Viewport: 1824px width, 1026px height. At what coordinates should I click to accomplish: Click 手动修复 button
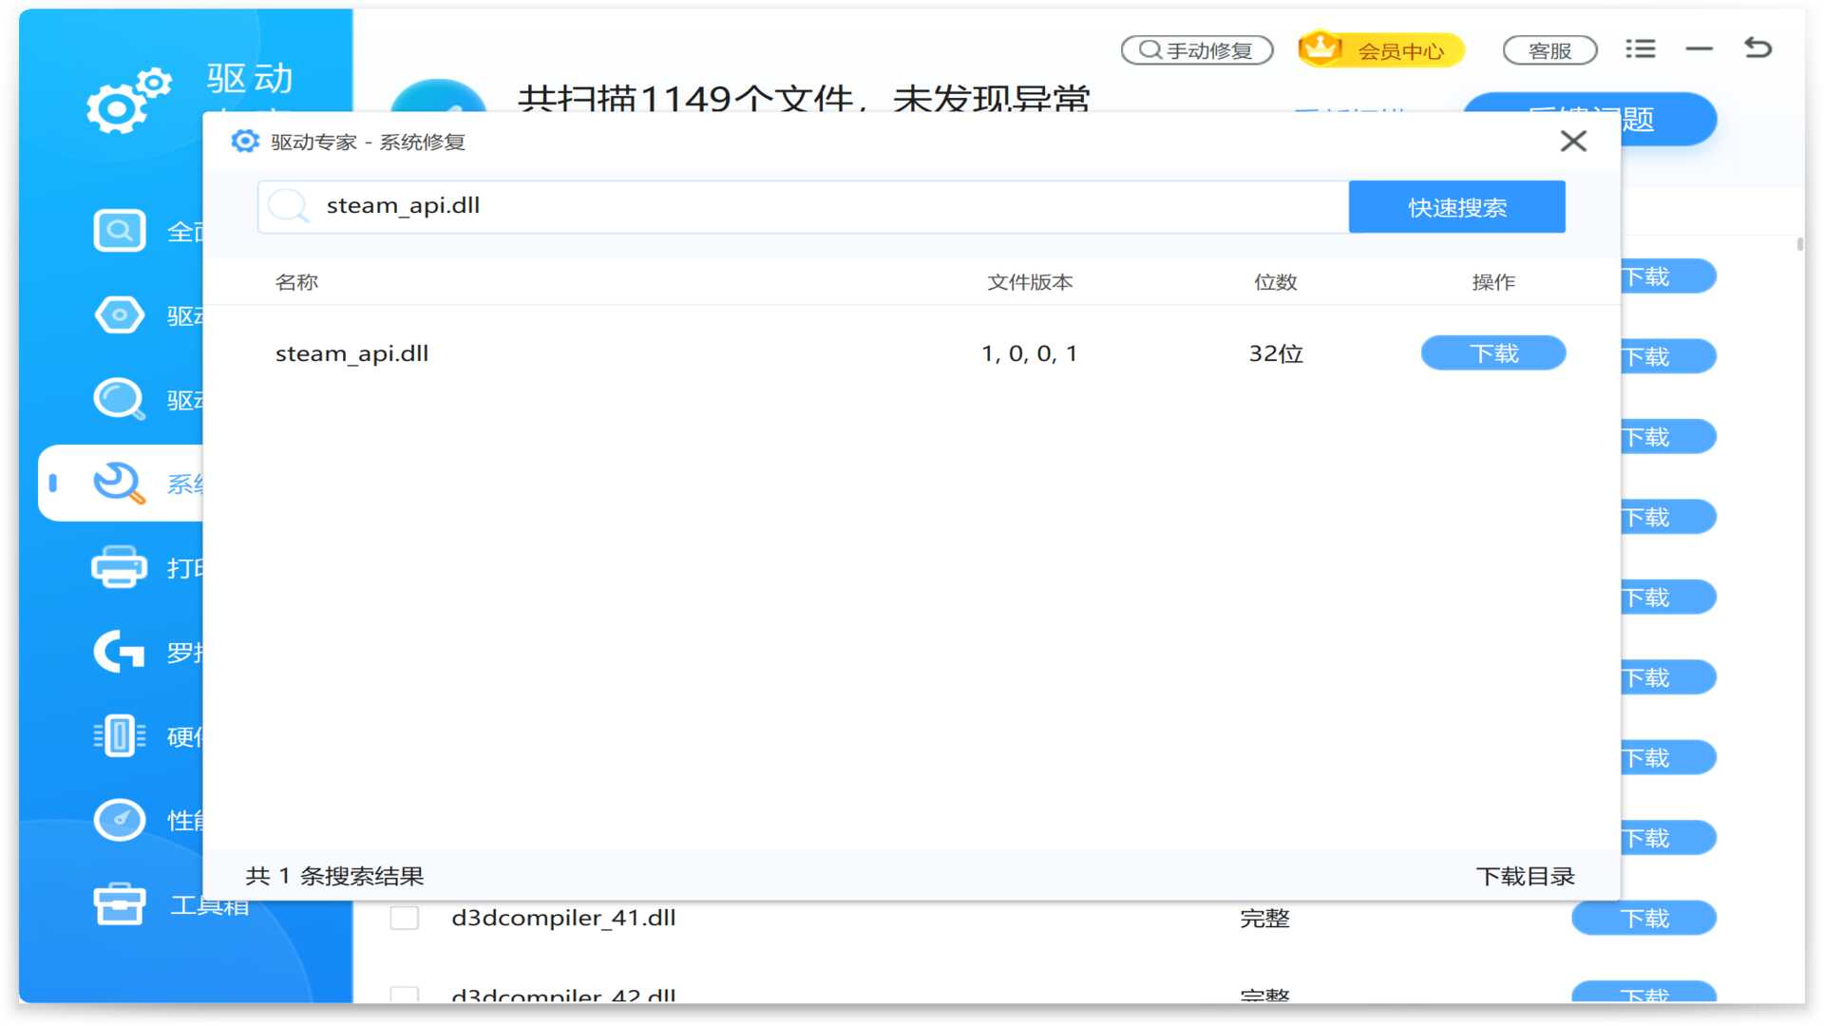tap(1197, 50)
